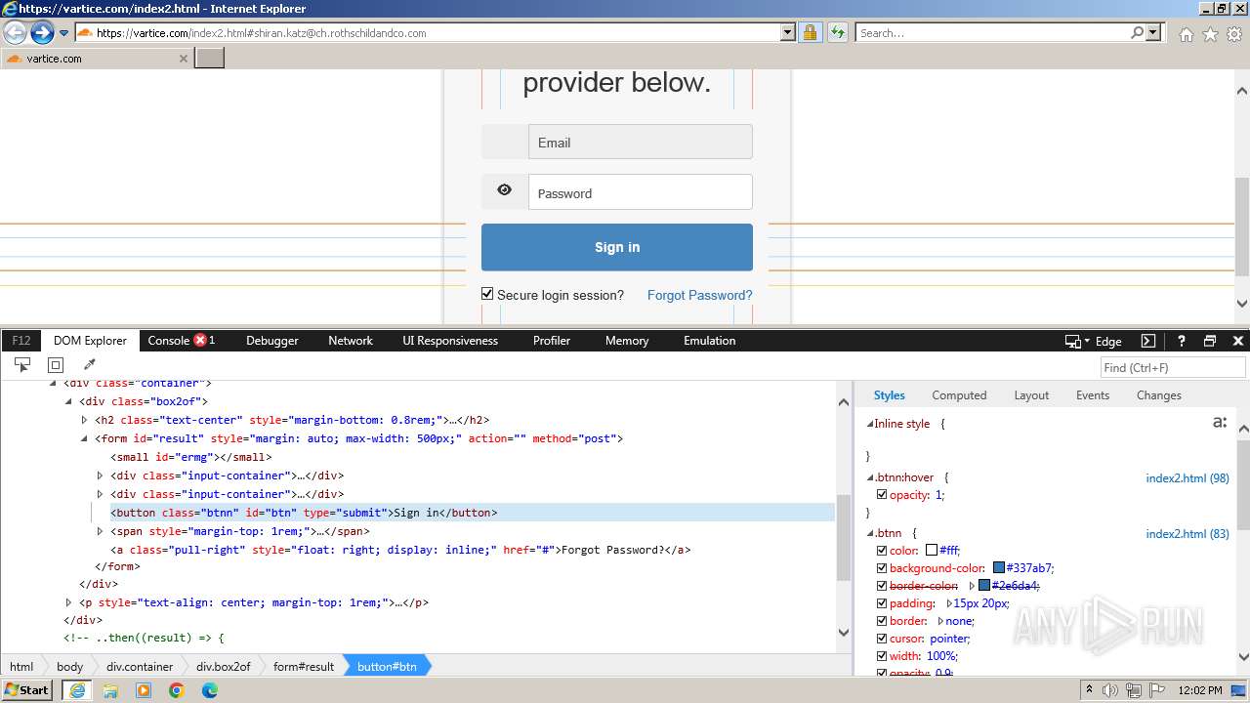Screen dimensions: 1250x703
Task: Disable the color: #fff property checkbox
Action: click(x=882, y=551)
